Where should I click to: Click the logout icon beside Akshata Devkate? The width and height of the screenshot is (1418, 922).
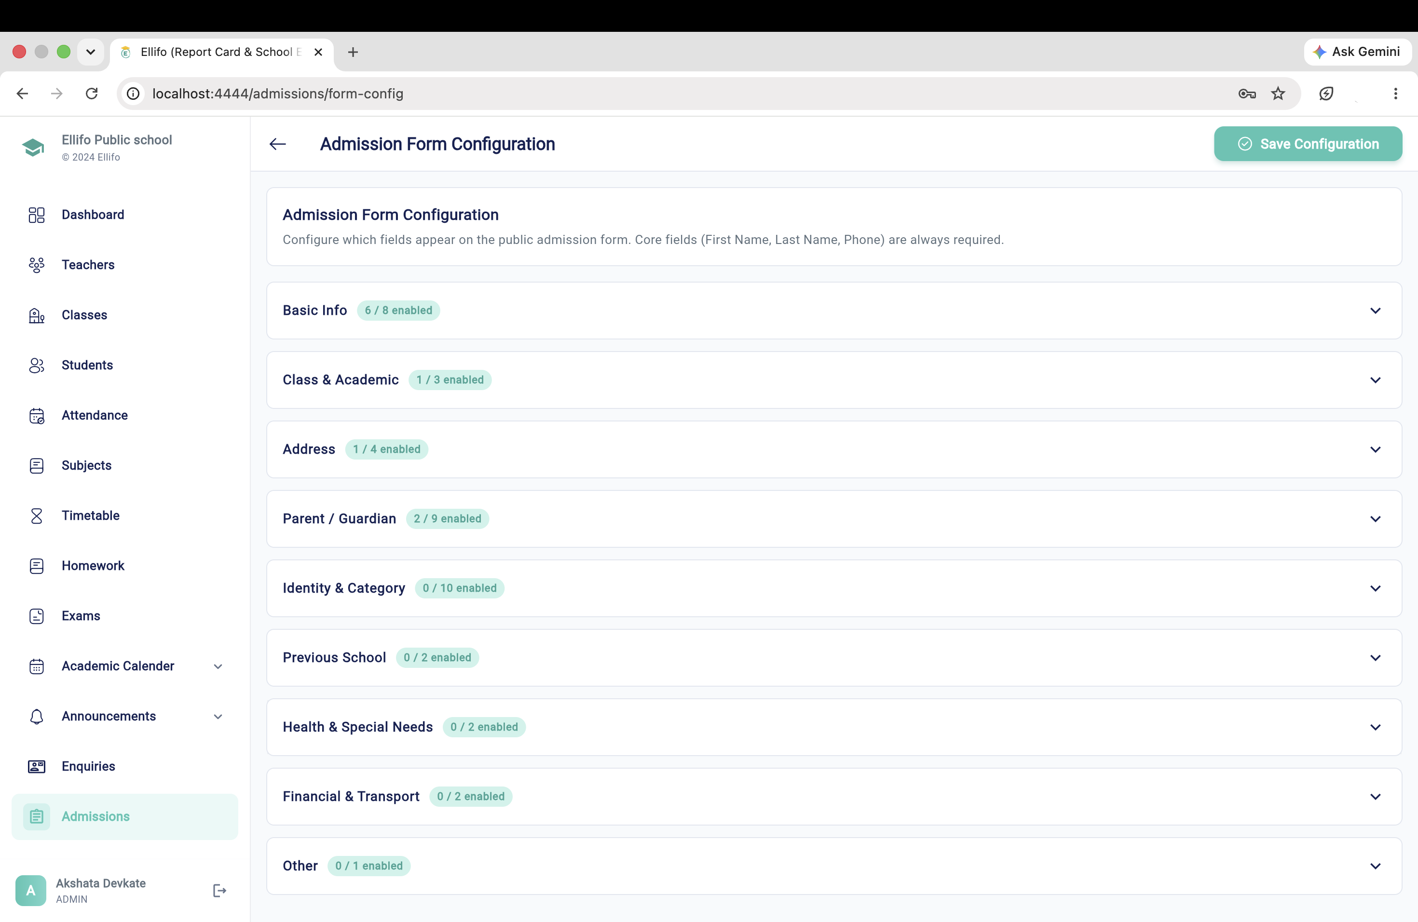pos(219,891)
